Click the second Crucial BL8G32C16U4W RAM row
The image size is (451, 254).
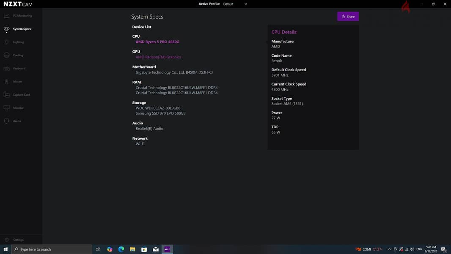click(x=176, y=93)
